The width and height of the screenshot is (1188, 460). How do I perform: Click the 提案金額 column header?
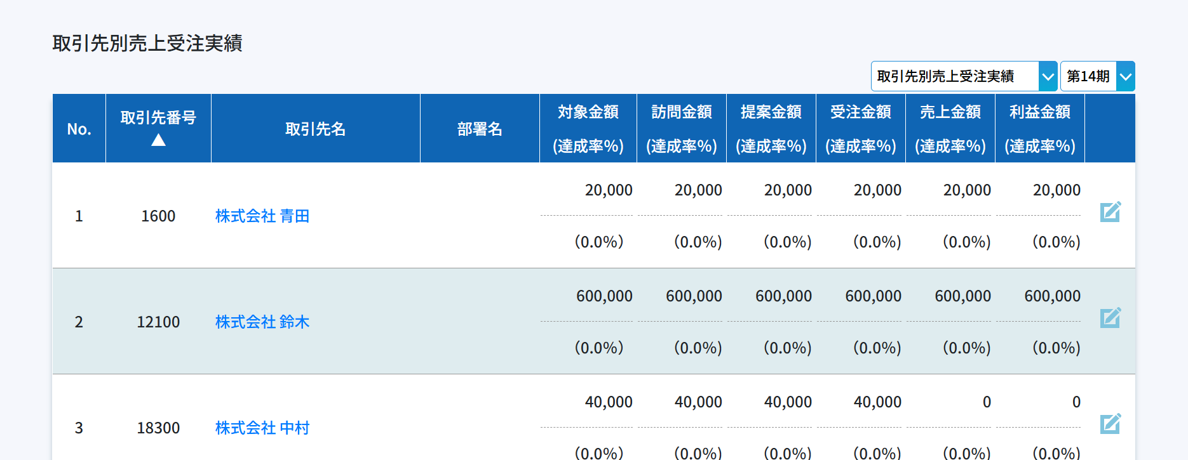tap(771, 112)
